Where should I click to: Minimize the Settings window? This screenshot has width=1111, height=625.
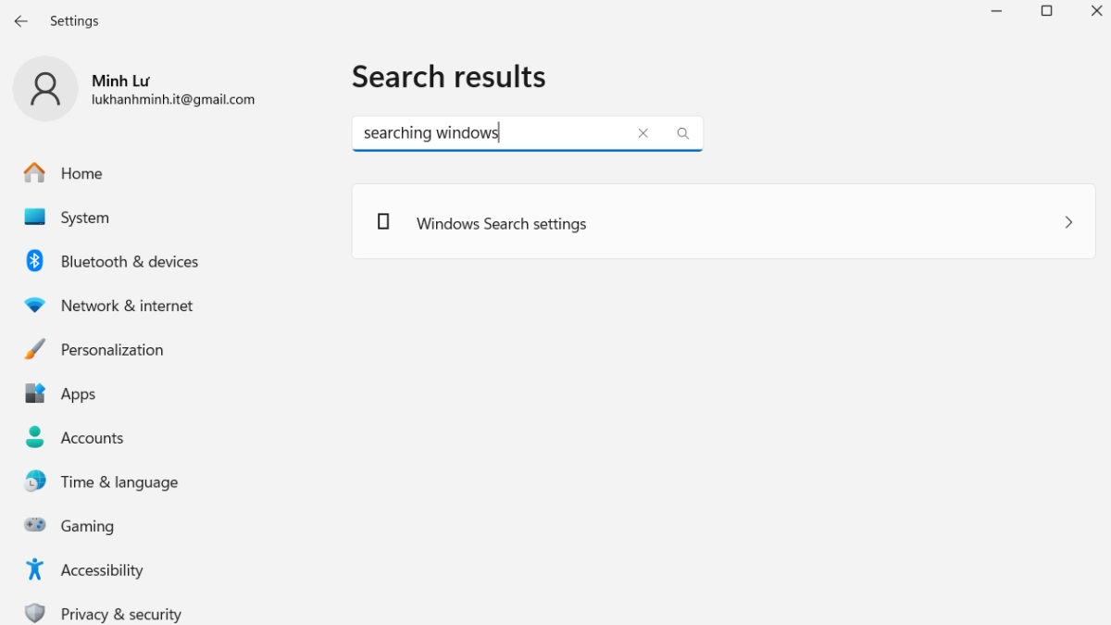coord(996,11)
